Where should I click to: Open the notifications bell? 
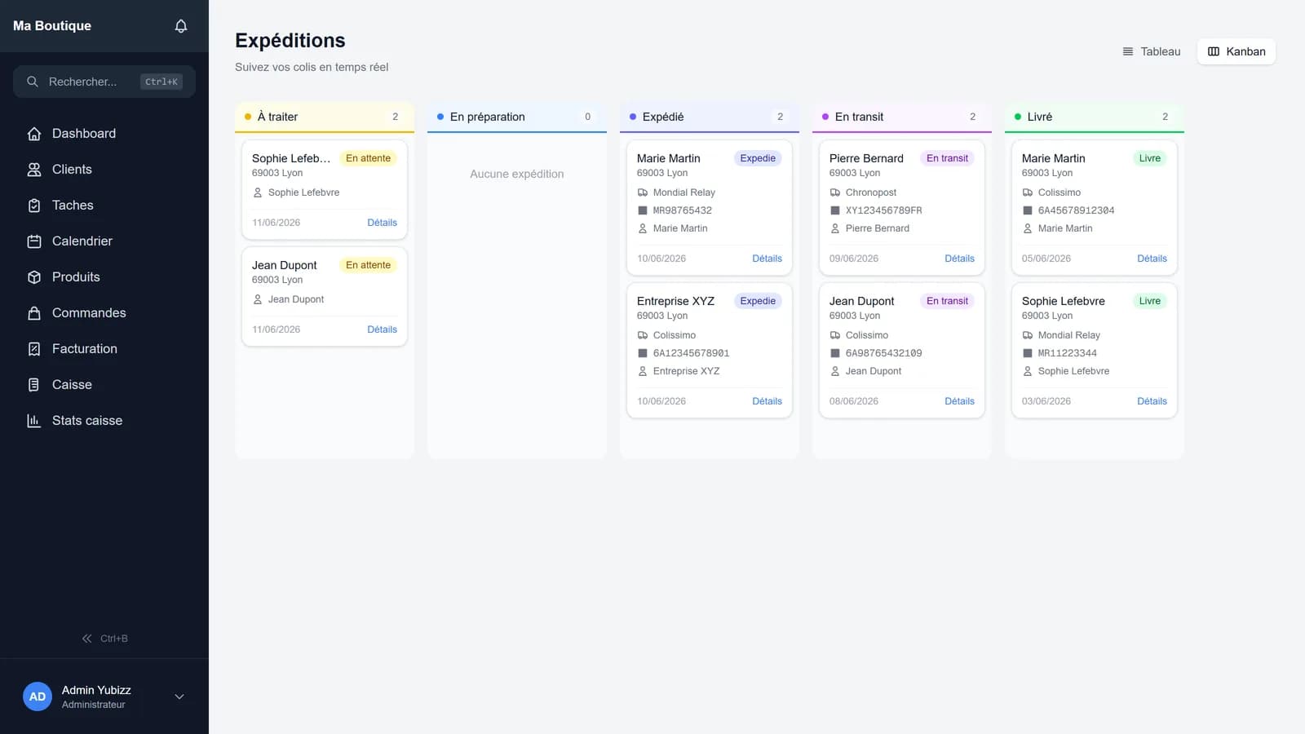(x=181, y=26)
